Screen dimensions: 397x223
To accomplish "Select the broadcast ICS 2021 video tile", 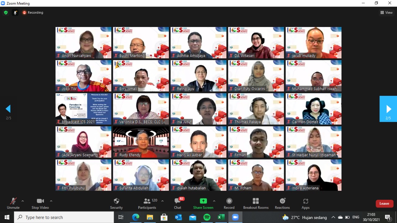I will [x=83, y=109].
